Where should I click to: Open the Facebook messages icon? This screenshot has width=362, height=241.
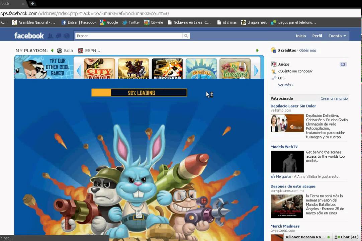pyautogui.click(x=59, y=36)
